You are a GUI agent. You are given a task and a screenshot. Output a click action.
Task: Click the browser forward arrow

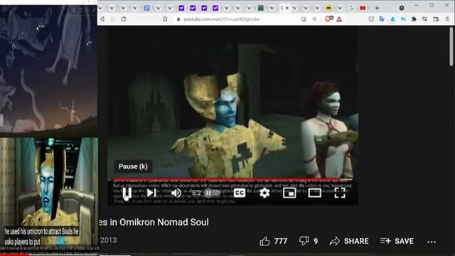pyautogui.click(x=113, y=19)
